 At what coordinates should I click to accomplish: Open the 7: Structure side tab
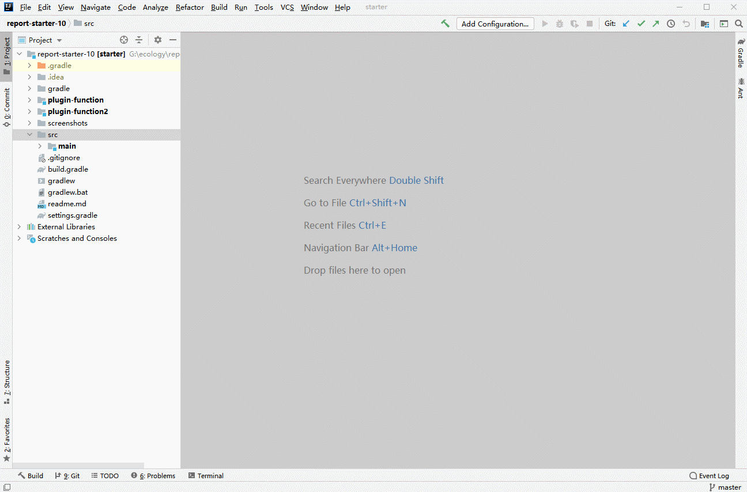[6, 382]
